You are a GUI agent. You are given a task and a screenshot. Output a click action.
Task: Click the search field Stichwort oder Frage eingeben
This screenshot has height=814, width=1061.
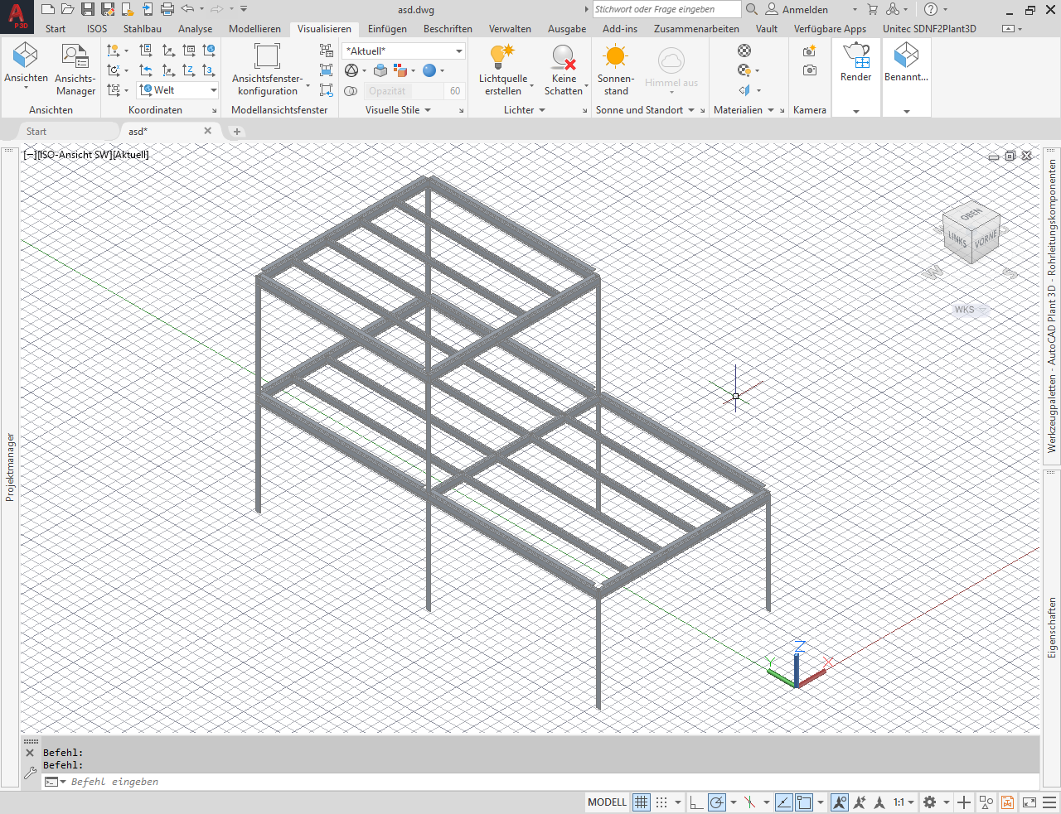pos(666,9)
